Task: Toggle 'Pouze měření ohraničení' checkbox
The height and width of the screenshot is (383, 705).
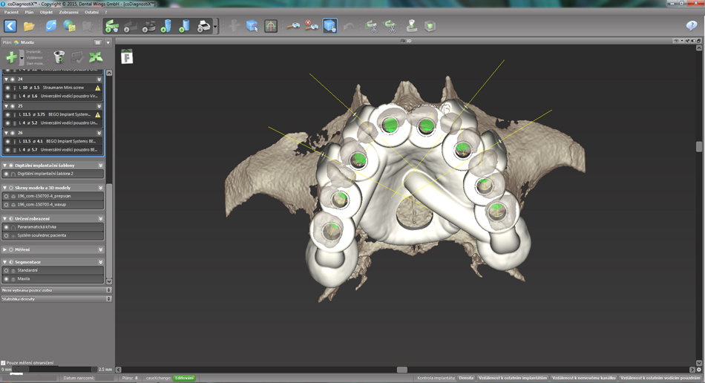Action: [4, 363]
